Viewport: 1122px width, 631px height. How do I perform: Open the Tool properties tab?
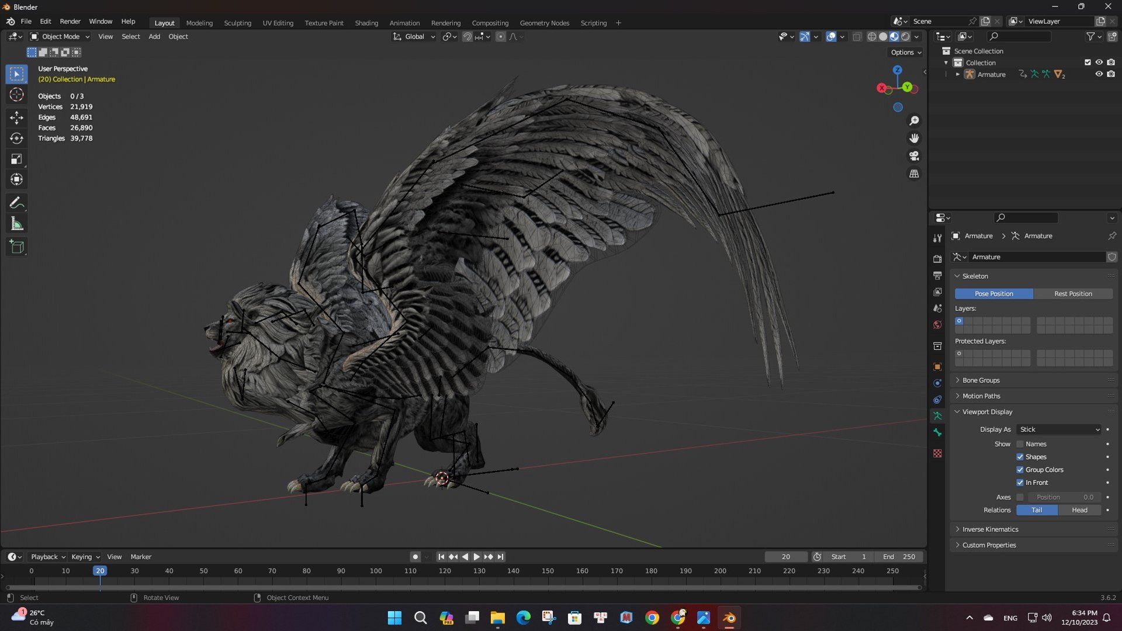(x=937, y=238)
